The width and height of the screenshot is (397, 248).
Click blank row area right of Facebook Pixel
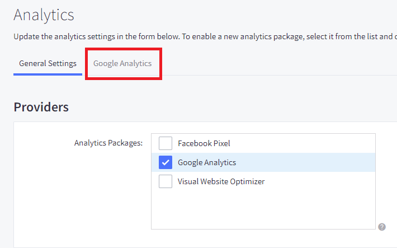pyautogui.click(x=303, y=143)
